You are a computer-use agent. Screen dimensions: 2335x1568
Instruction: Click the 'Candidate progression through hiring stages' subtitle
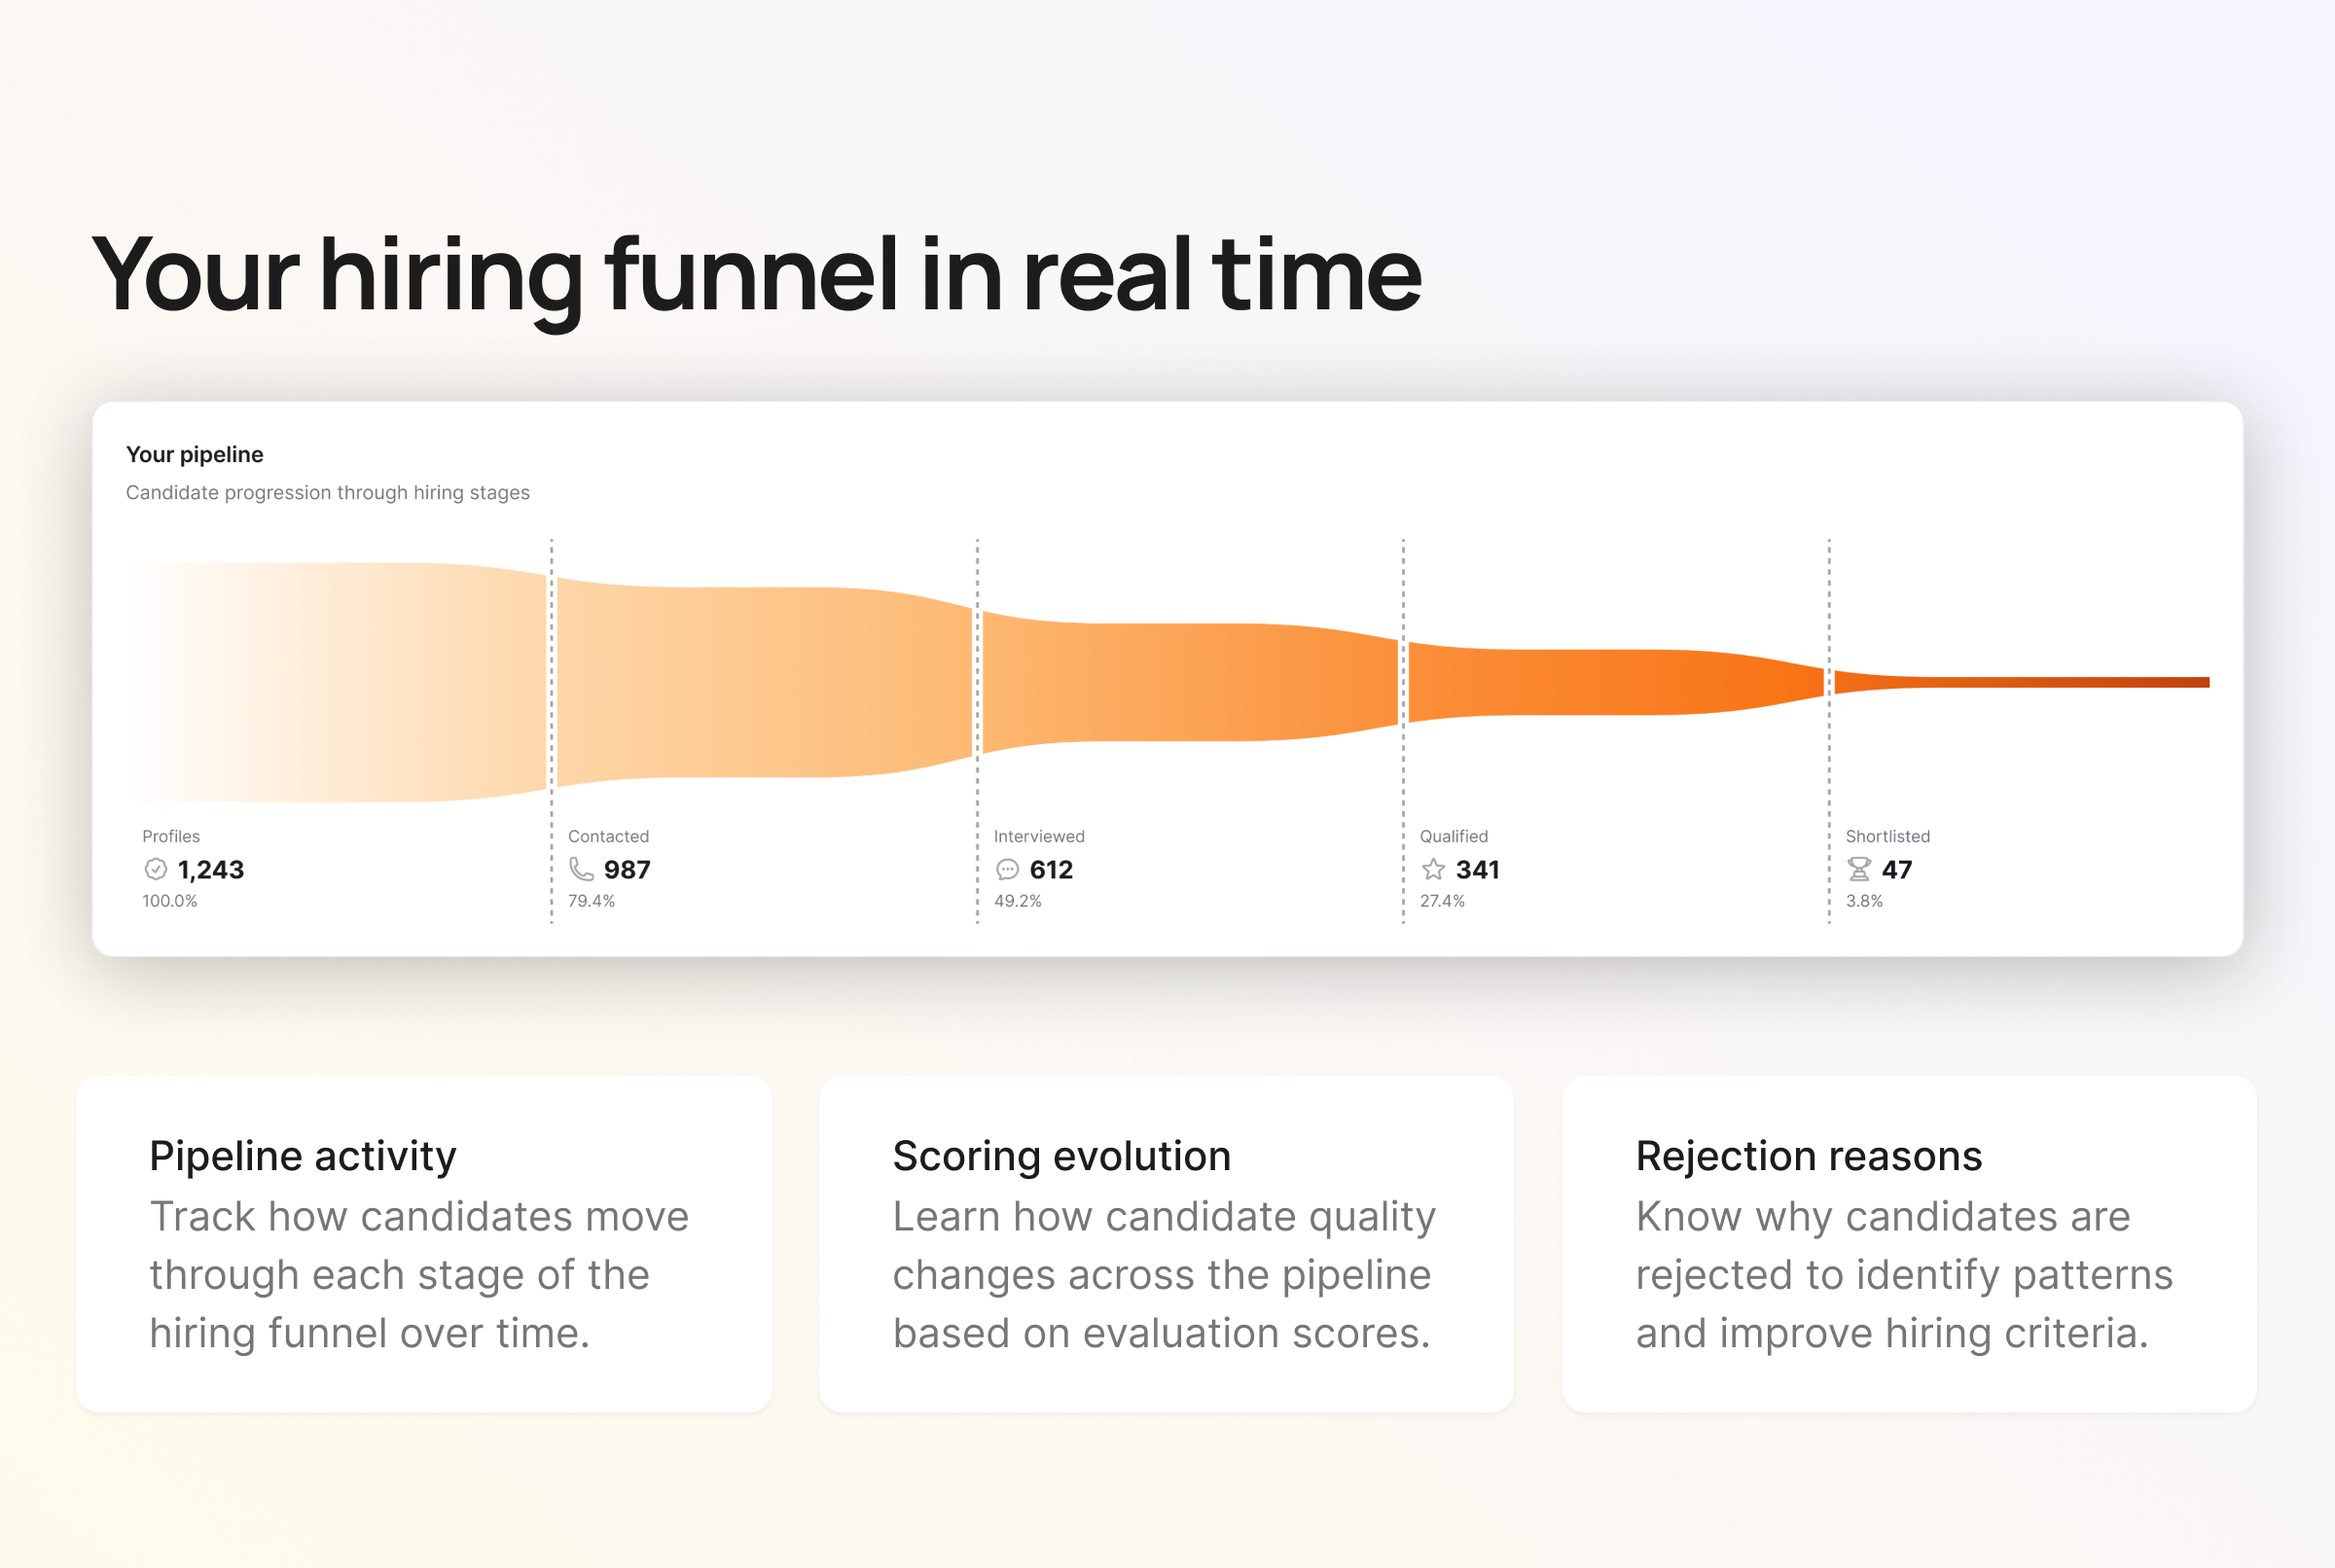pos(328,492)
